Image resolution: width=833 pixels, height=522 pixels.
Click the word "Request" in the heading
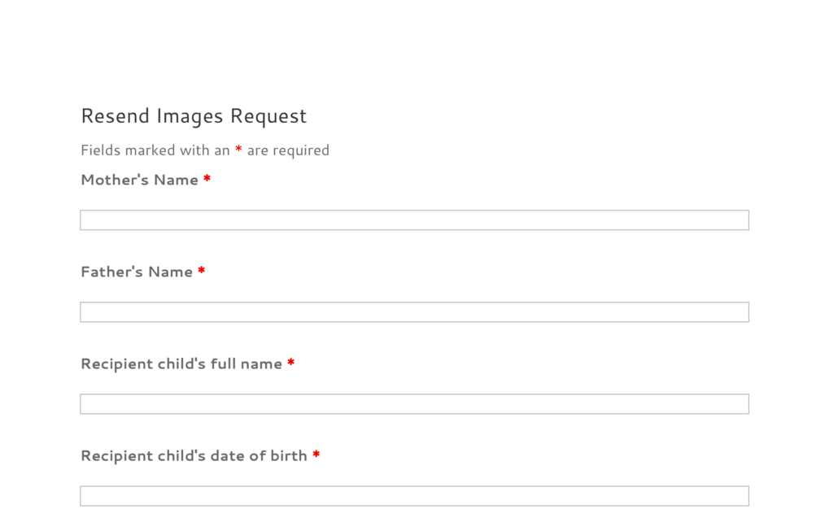[268, 116]
